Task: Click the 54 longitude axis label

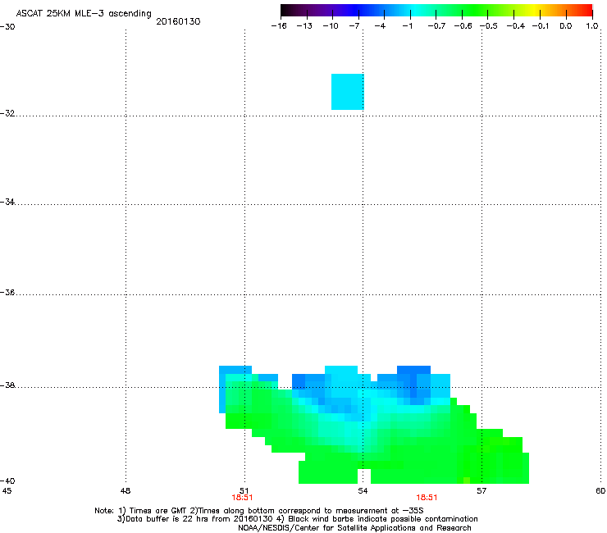Action: tap(363, 491)
